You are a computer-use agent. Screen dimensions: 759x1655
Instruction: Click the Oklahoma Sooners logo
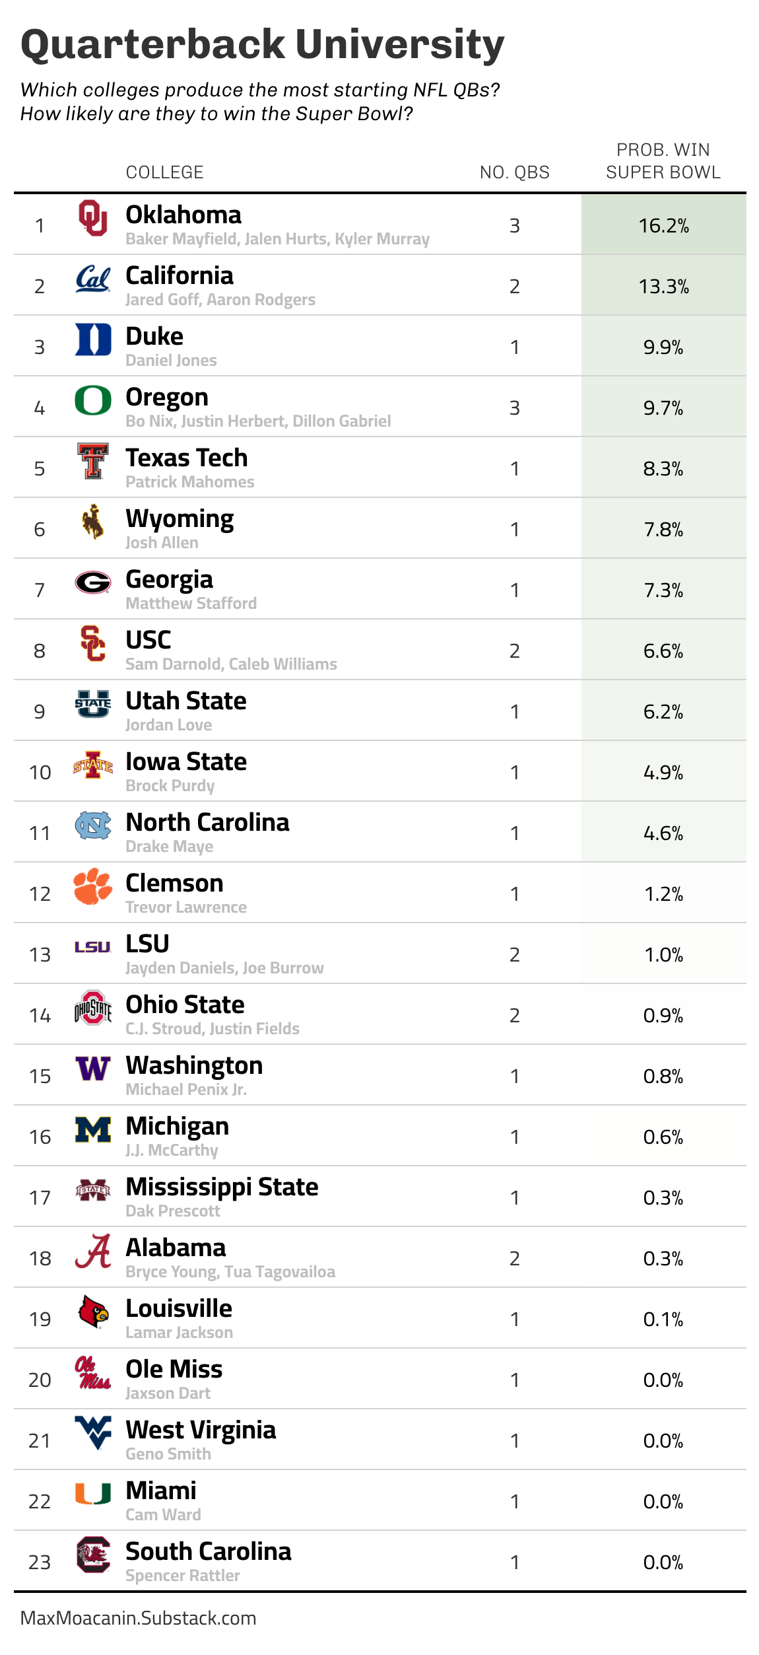(92, 218)
